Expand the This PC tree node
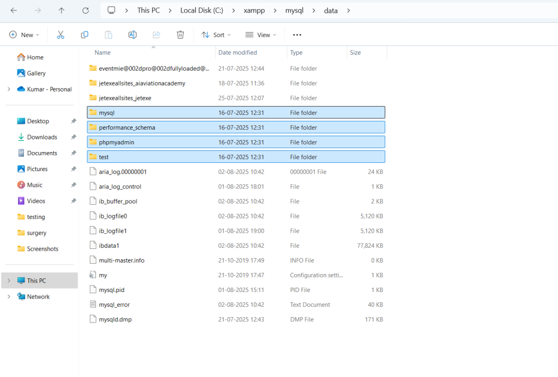This screenshot has height=377, width=558. point(9,281)
